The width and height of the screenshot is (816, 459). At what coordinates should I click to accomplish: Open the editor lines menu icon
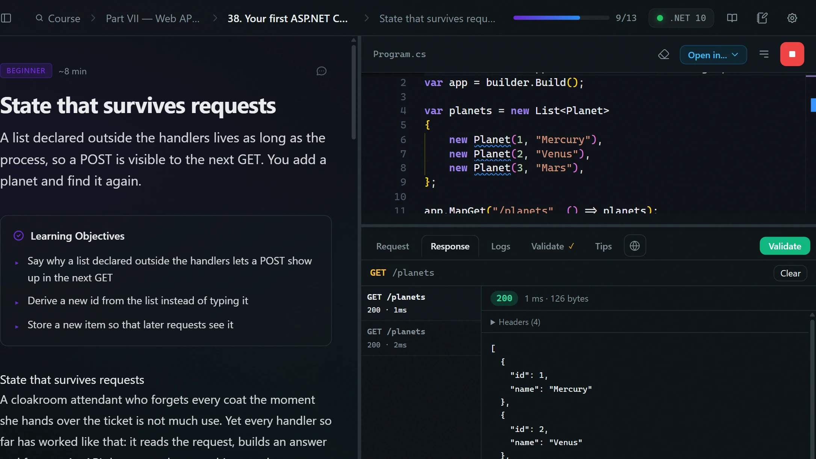click(764, 54)
